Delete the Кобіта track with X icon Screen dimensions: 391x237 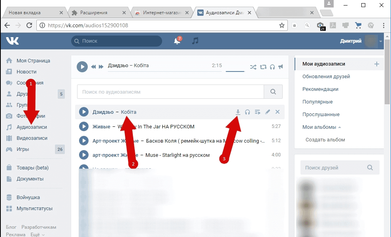(278, 112)
